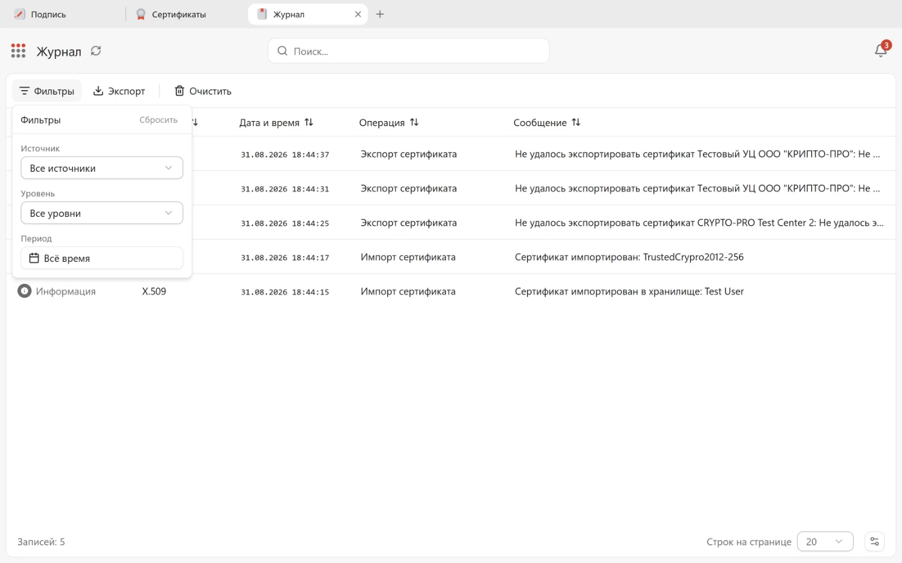902x563 pixels.
Task: Sort by the Дата и время arrows icon
Action: pyautogui.click(x=309, y=122)
